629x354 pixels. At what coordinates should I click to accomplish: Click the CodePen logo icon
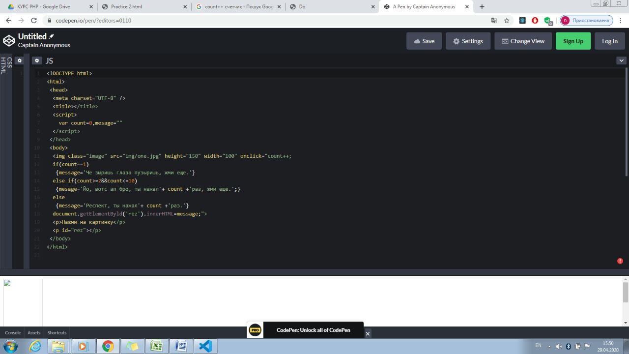9,41
